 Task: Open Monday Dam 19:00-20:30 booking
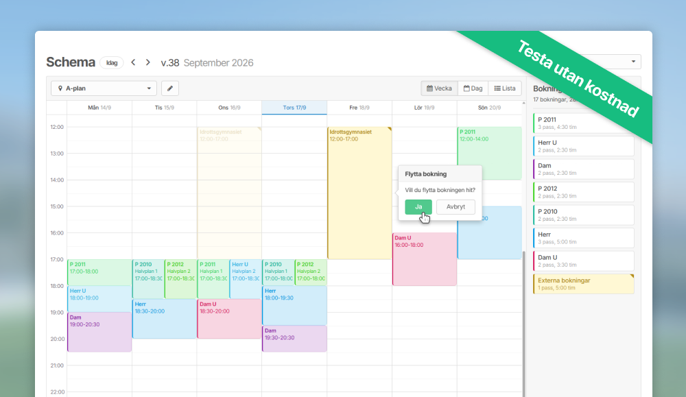[x=99, y=332]
